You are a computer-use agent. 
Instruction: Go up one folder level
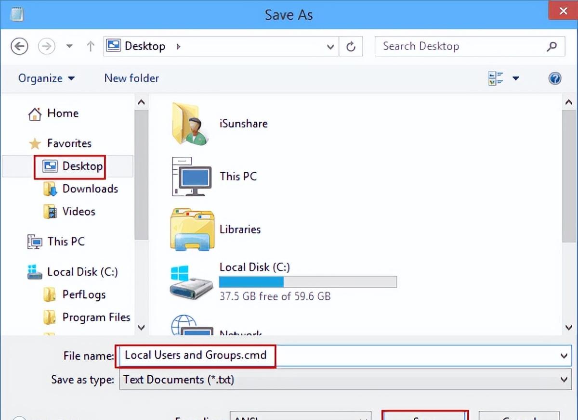pyautogui.click(x=91, y=46)
